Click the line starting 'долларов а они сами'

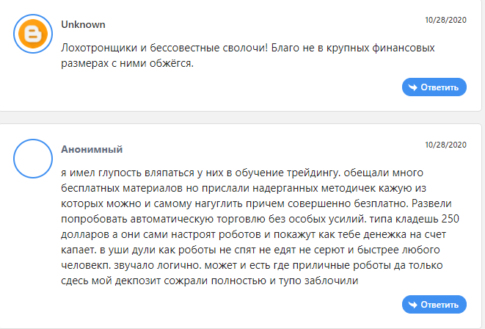(253, 234)
